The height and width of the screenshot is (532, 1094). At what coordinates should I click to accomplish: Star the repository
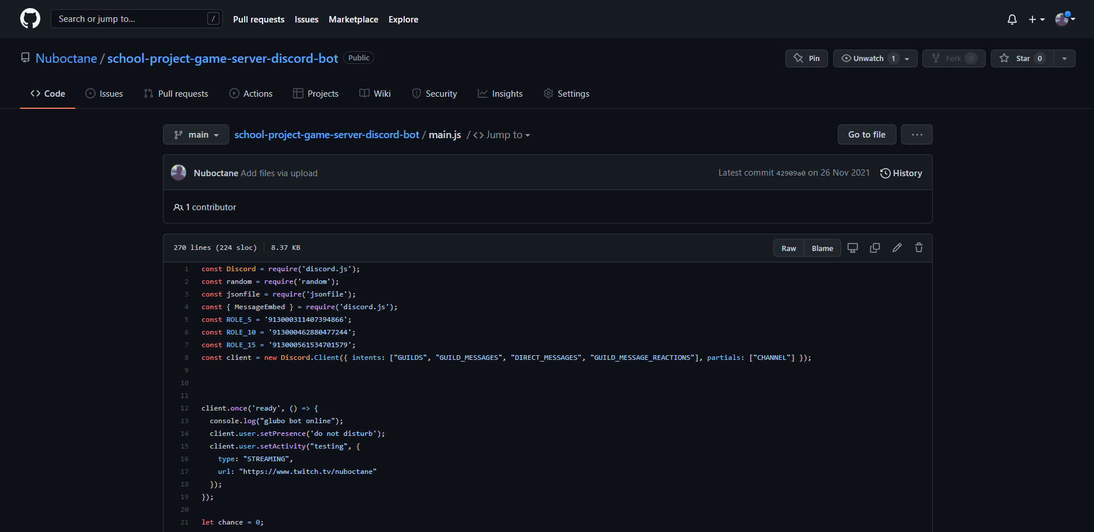[1021, 58]
